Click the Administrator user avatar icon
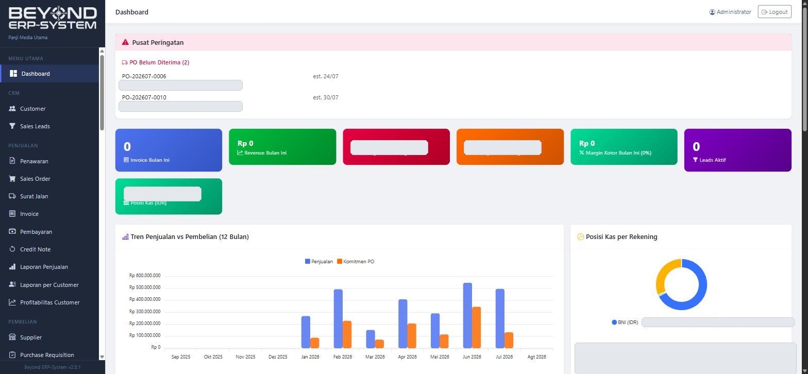 [712, 12]
